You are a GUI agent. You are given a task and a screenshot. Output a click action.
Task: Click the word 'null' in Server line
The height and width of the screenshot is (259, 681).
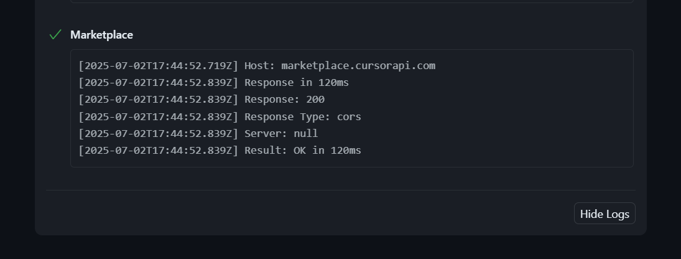click(306, 133)
